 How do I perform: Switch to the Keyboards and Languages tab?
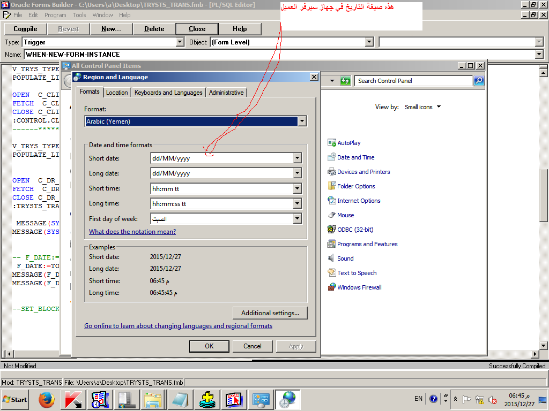click(x=168, y=93)
